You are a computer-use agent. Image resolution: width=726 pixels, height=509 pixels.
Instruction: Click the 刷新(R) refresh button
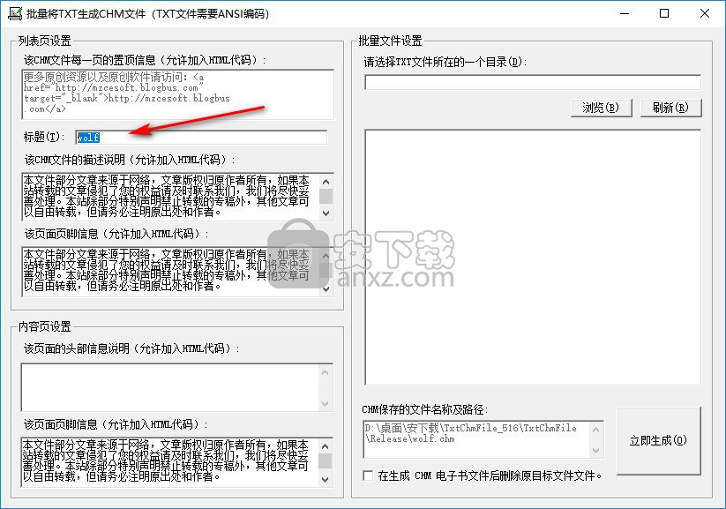pos(670,108)
